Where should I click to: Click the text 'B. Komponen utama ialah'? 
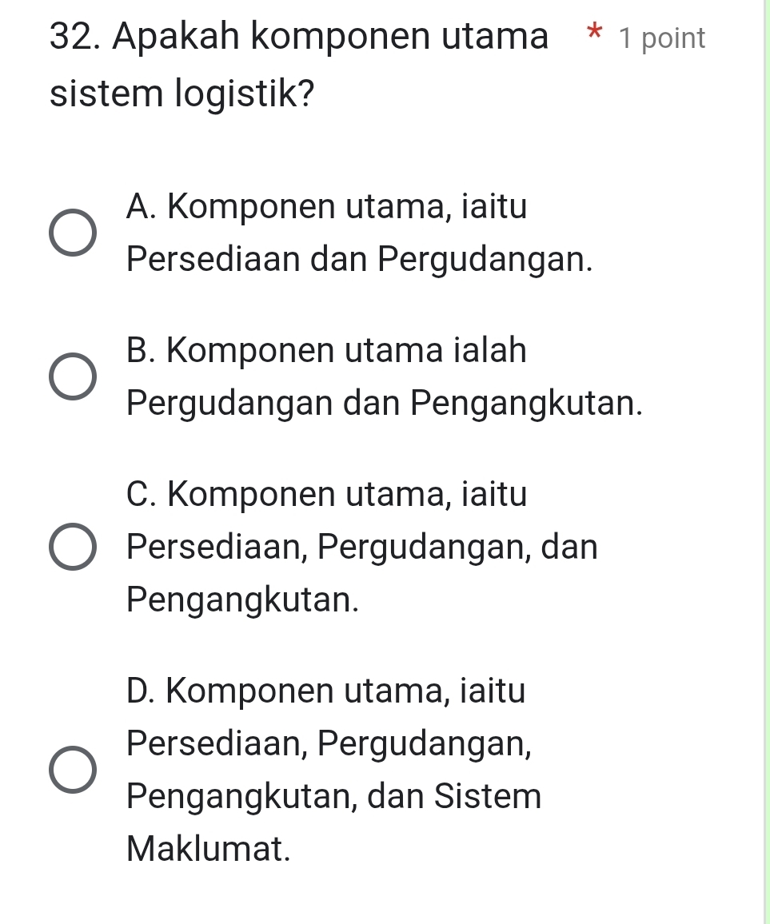326,350
